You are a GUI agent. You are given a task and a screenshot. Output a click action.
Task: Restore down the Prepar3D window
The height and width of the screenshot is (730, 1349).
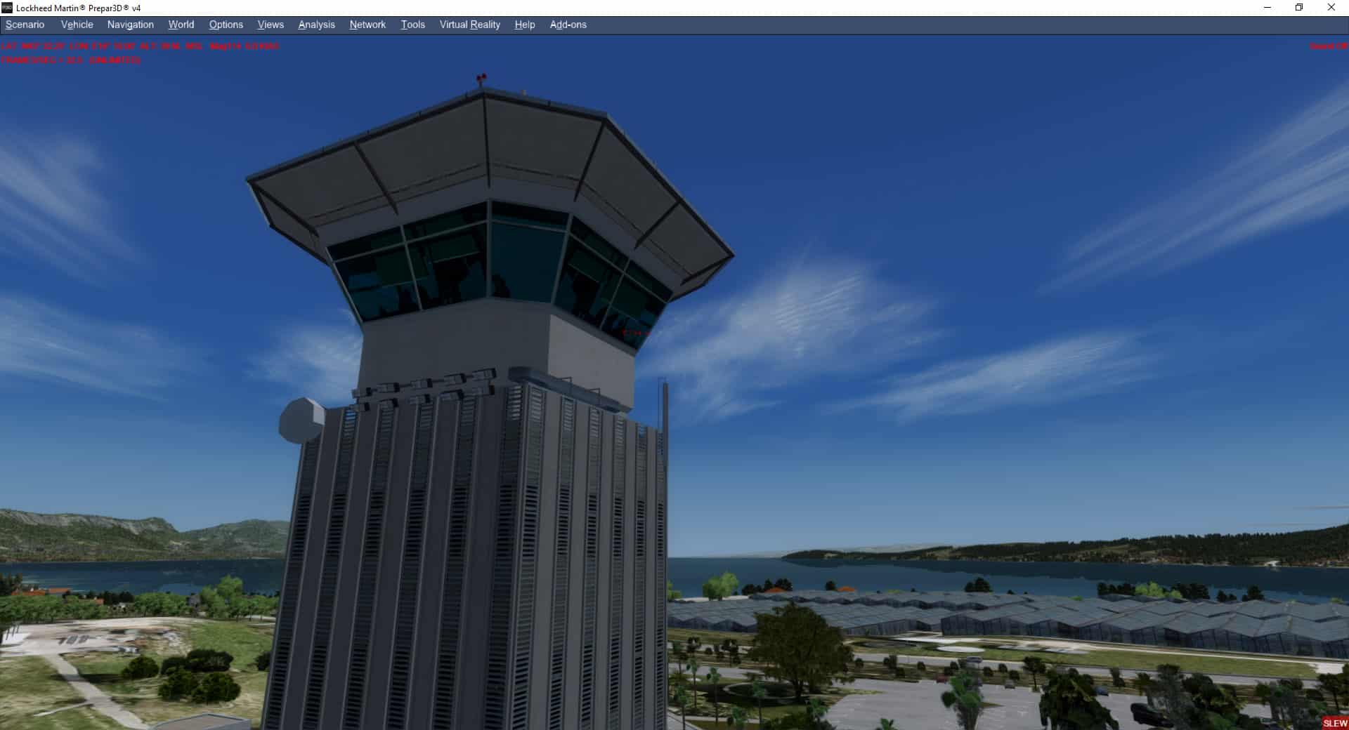pyautogui.click(x=1299, y=8)
